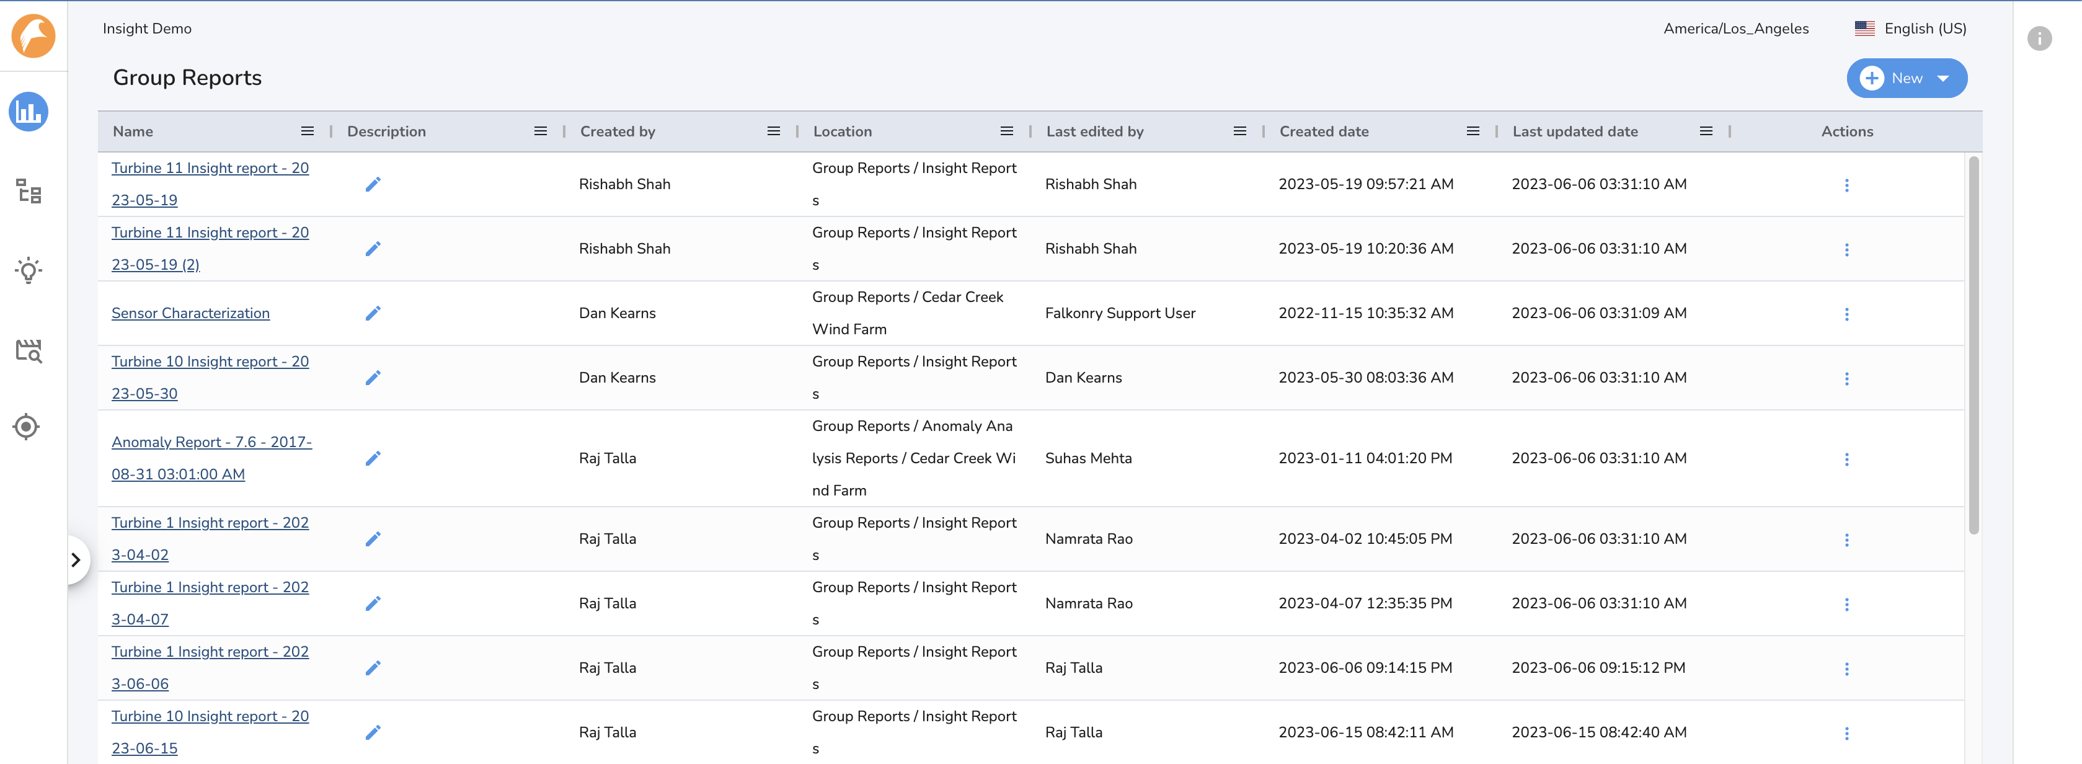This screenshot has width=2082, height=764.
Task: Open the target crosshair sidebar icon
Action: coord(27,426)
